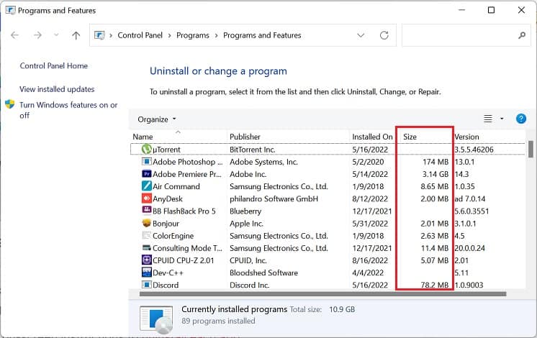
Task: Expand the chevron after Control Panel breadcrumb
Action: [x=170, y=35]
